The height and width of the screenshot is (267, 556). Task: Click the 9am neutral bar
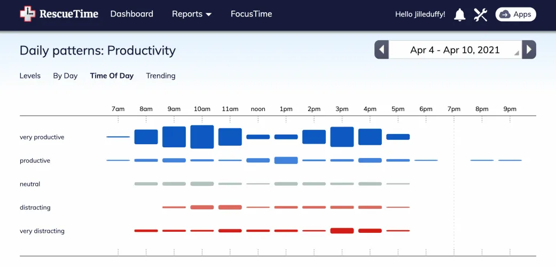pyautogui.click(x=174, y=184)
